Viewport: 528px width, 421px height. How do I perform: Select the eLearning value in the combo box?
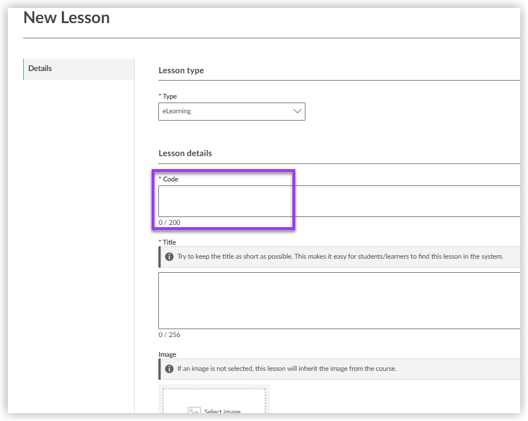click(x=232, y=111)
